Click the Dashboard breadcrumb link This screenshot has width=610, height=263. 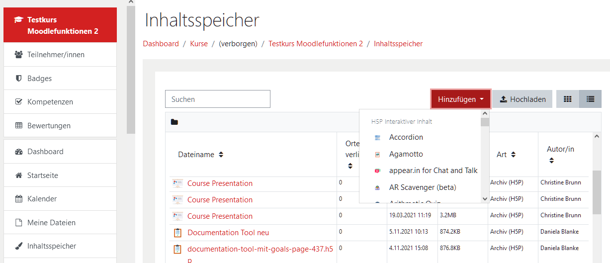(161, 44)
